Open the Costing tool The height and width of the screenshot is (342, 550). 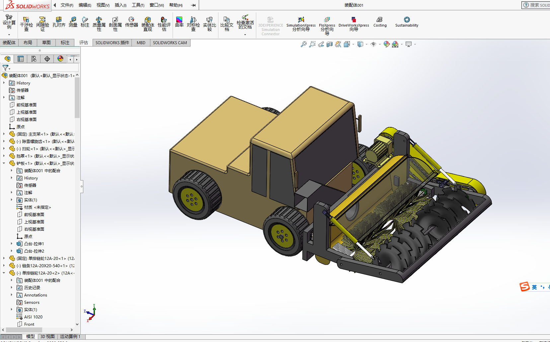(380, 22)
